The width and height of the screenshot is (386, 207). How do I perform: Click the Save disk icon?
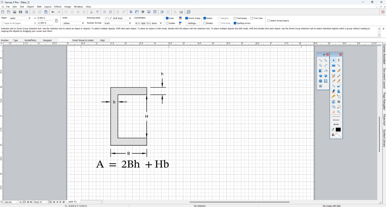click(x=15, y=12)
